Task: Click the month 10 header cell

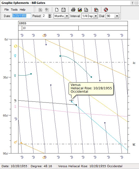Action: (x=50, y=28)
